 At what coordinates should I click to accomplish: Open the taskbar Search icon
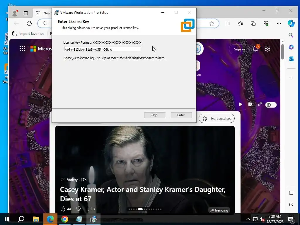(21, 219)
